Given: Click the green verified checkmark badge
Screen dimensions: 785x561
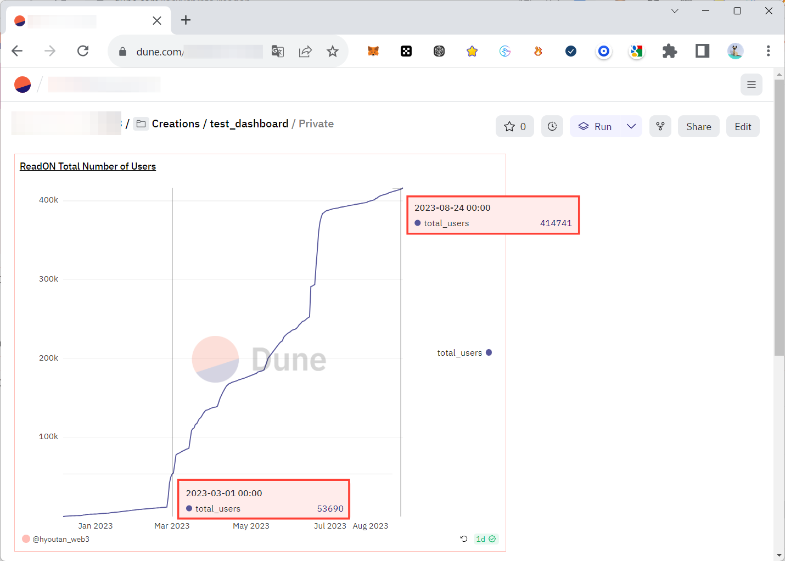Looking at the screenshot, I should [492, 539].
